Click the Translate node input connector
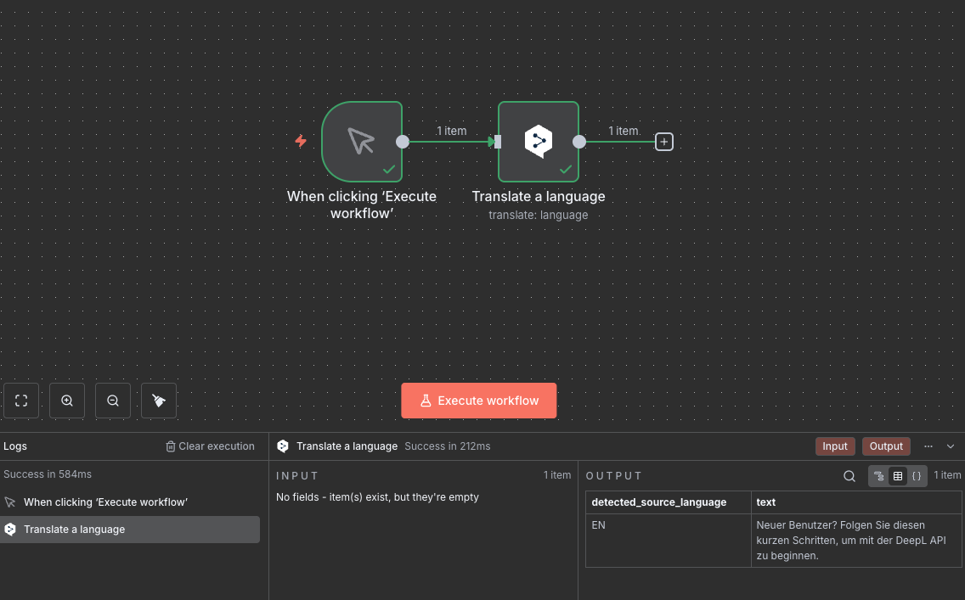The width and height of the screenshot is (965, 600). (497, 142)
